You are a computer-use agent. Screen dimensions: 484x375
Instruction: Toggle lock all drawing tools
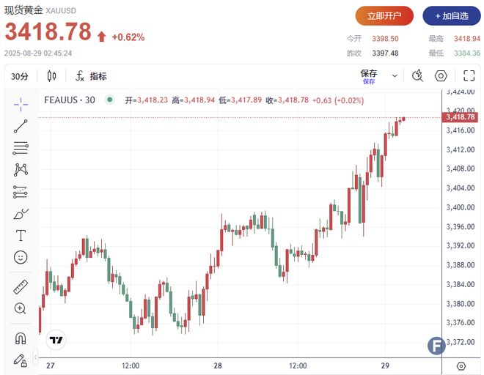tap(21, 360)
